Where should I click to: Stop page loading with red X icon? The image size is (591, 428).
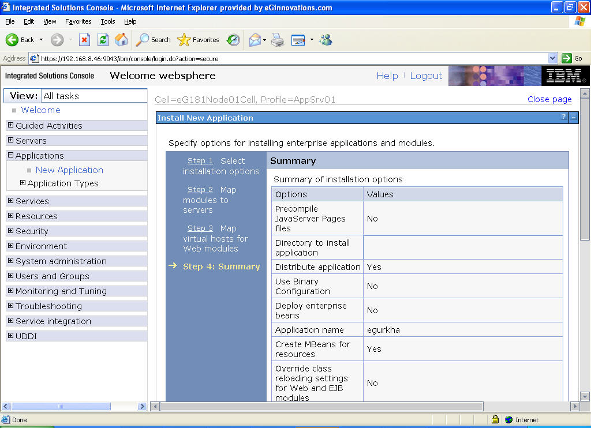pos(84,40)
